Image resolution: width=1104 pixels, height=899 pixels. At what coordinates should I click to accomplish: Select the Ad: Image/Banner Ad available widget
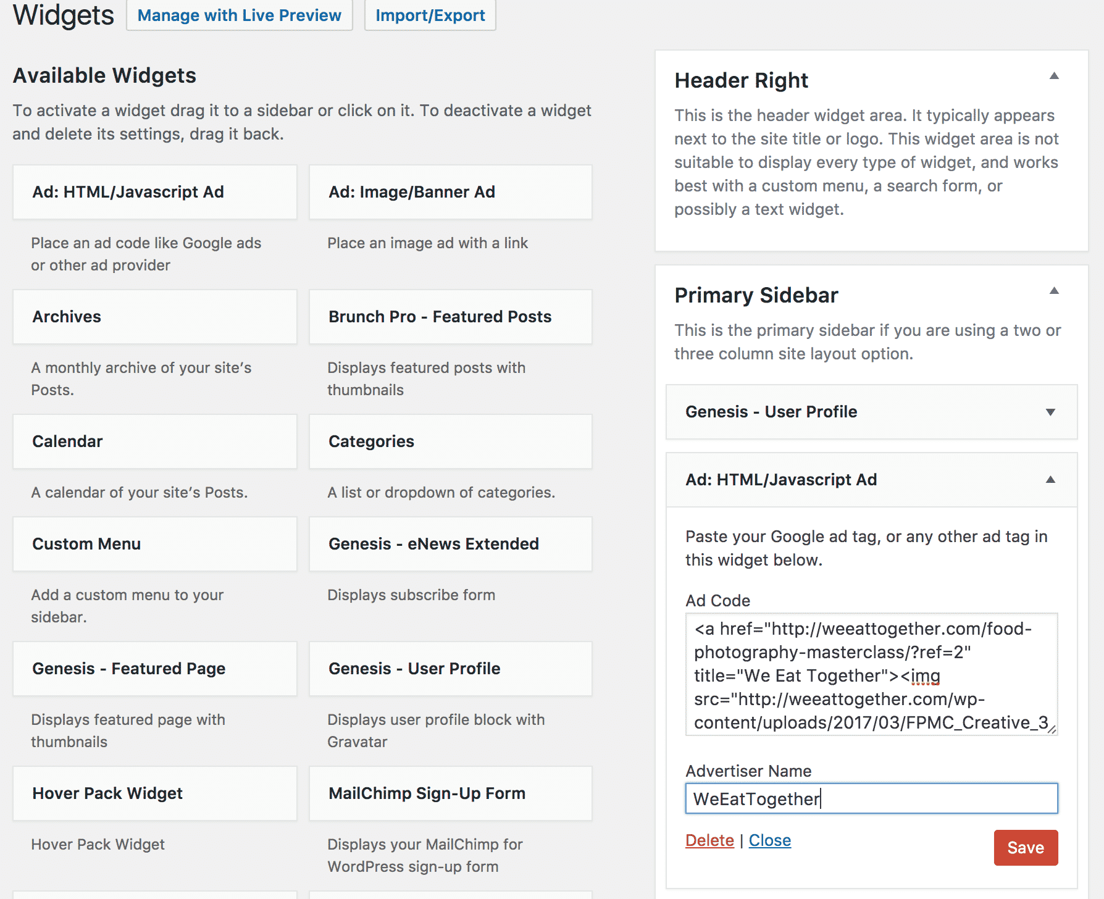451,192
